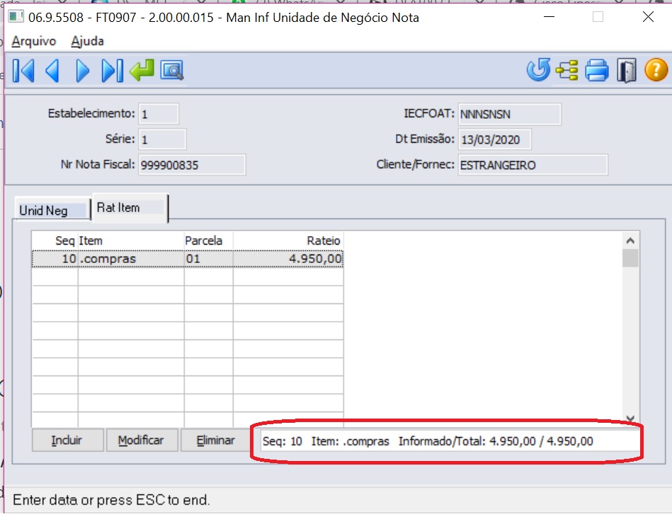Screen dimensions: 672x514
Task: Click the Seq value 10 cell
Action: click(x=55, y=259)
